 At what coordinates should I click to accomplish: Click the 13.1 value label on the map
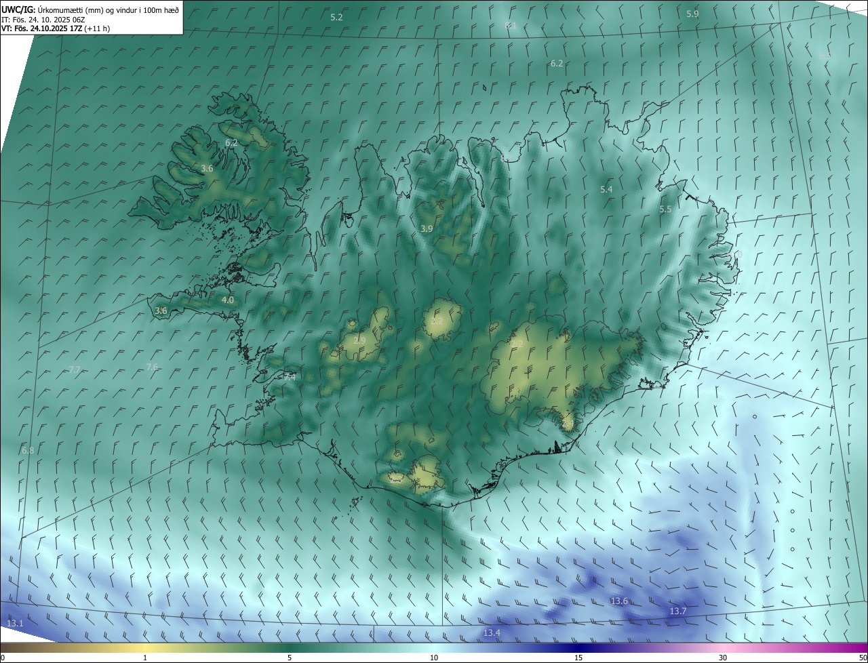pos(15,624)
